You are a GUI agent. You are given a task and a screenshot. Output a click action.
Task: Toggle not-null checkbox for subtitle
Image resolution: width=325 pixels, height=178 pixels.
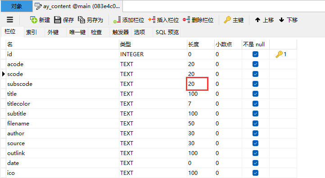(255, 113)
